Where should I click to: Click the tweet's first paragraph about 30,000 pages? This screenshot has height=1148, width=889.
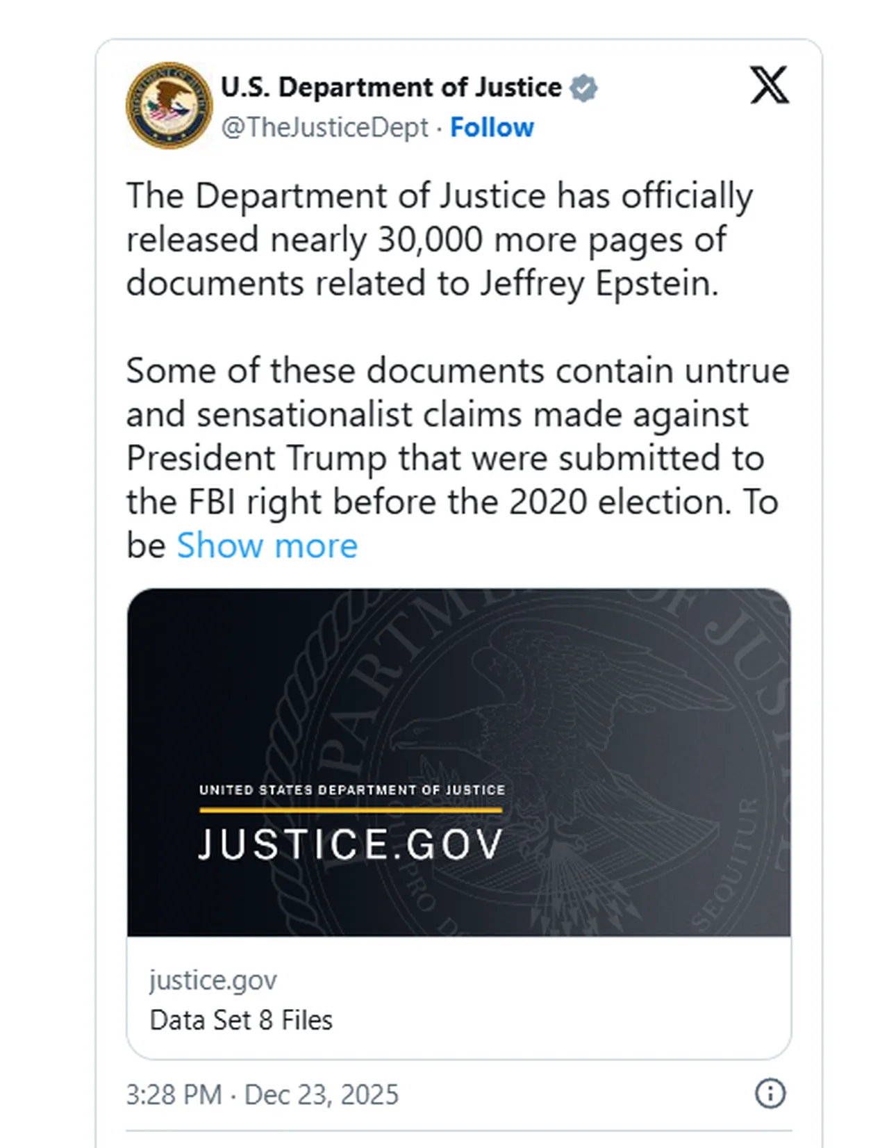(x=439, y=239)
